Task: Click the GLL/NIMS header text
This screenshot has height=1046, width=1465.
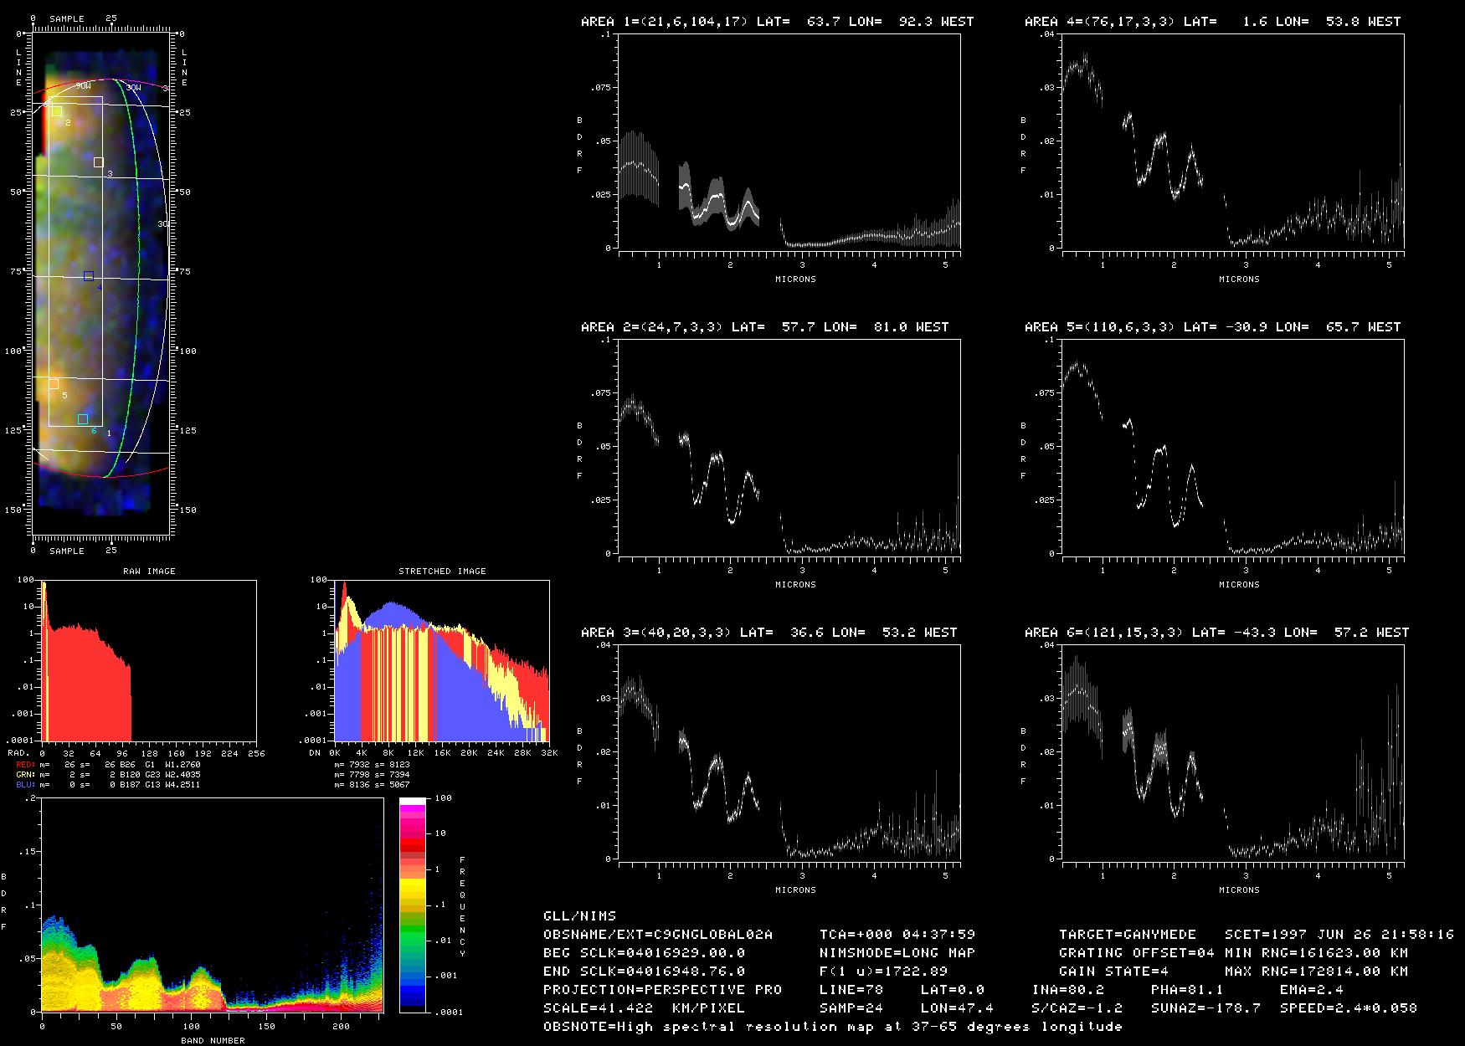Action: coord(579,916)
